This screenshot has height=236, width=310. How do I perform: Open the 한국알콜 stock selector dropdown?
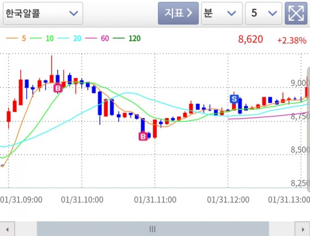43,13
